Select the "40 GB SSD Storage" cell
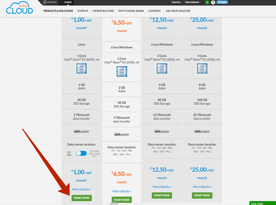The height and width of the screenshot is (205, 276). 122,104
